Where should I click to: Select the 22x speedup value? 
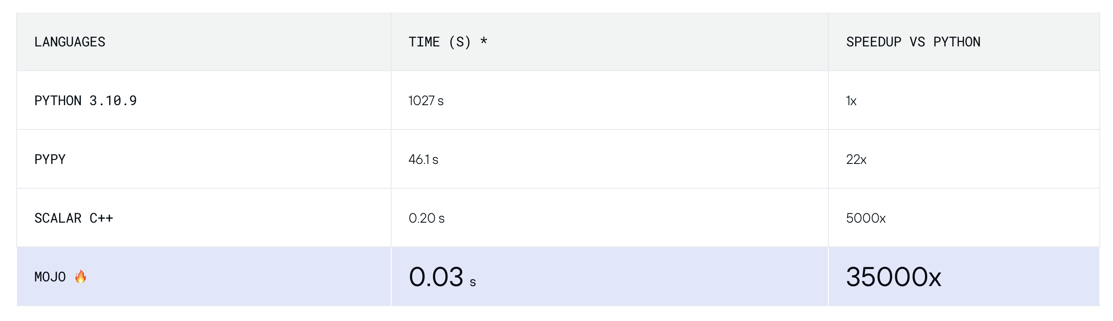856,159
